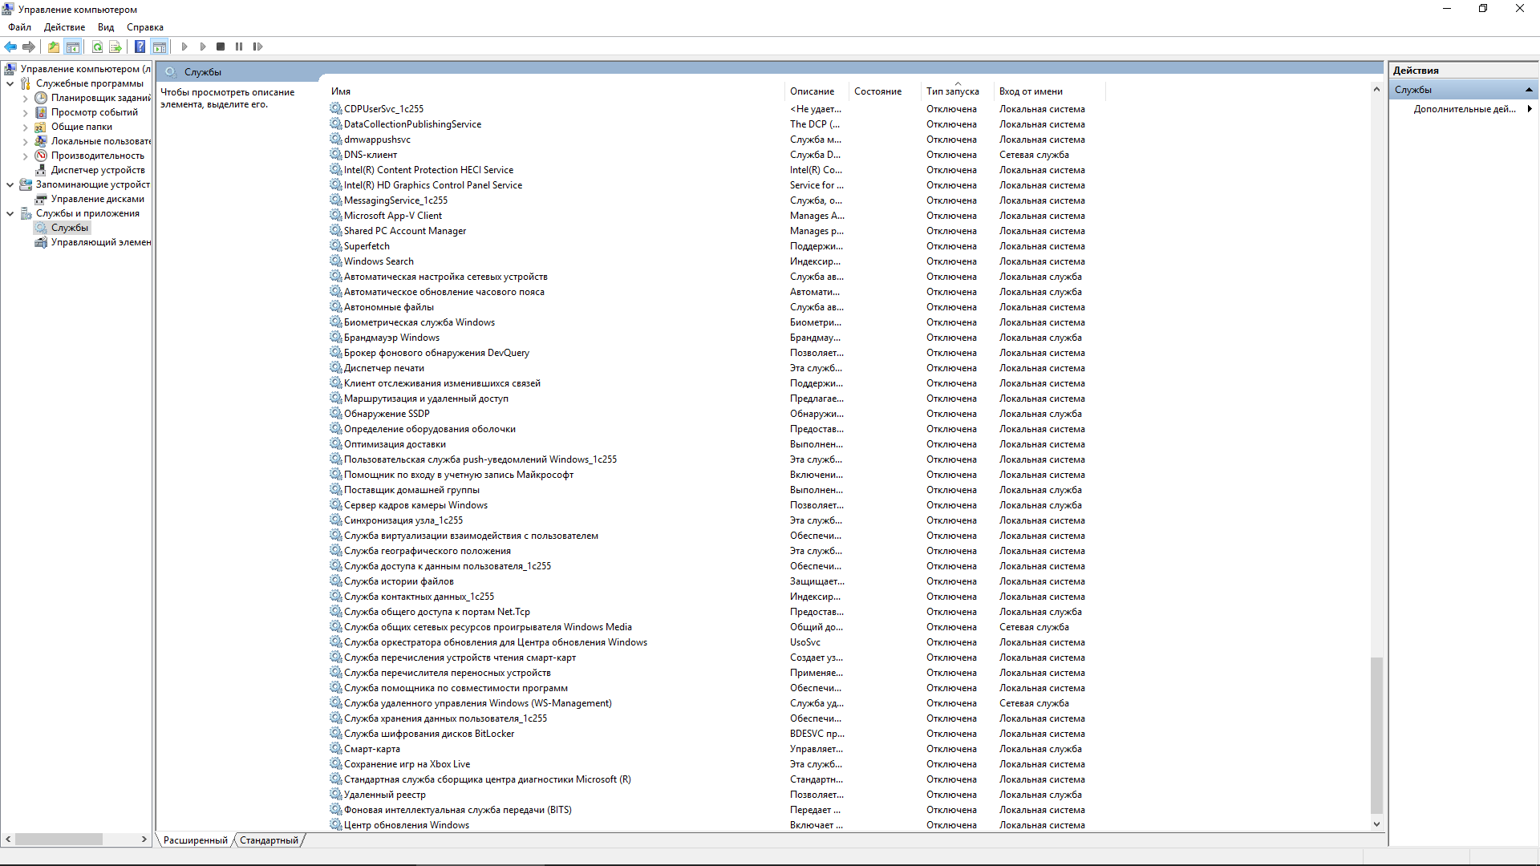Image resolution: width=1540 pixels, height=866 pixels.
Task: Collapse the Служебные программы tree node
Action: [x=10, y=83]
